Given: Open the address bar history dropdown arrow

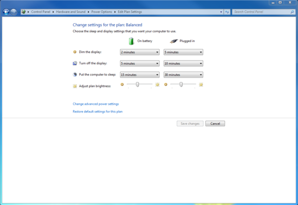Looking at the screenshot, I should [221, 12].
